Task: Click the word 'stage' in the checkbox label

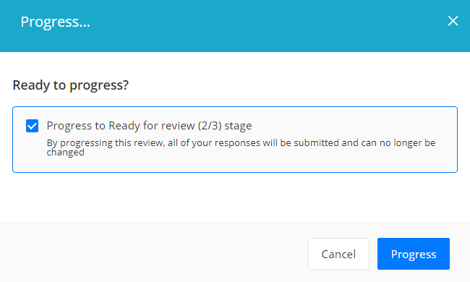Action: point(239,126)
